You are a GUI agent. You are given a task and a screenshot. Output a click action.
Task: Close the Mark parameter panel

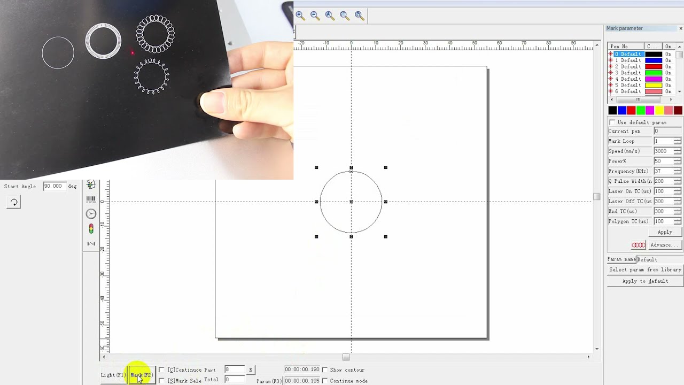click(x=681, y=28)
